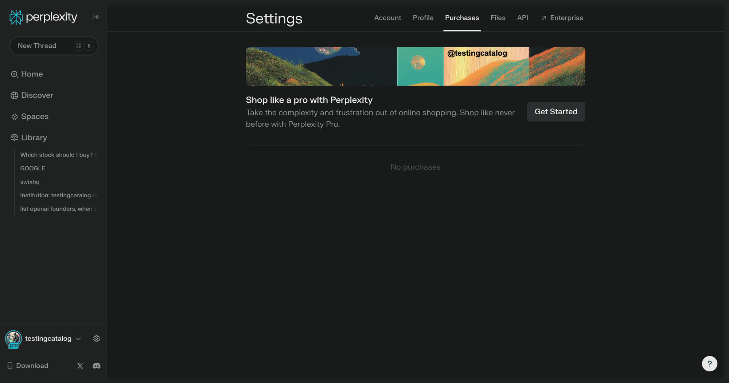This screenshot has width=729, height=383.
Task: Switch to the Profile tab
Action: 423,18
